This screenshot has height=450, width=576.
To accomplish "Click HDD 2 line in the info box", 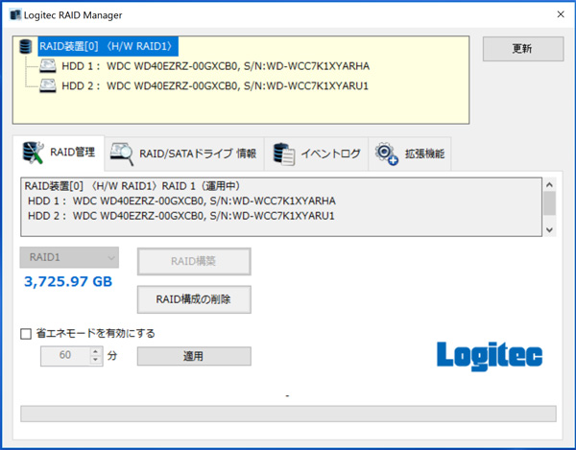I will click(x=181, y=216).
